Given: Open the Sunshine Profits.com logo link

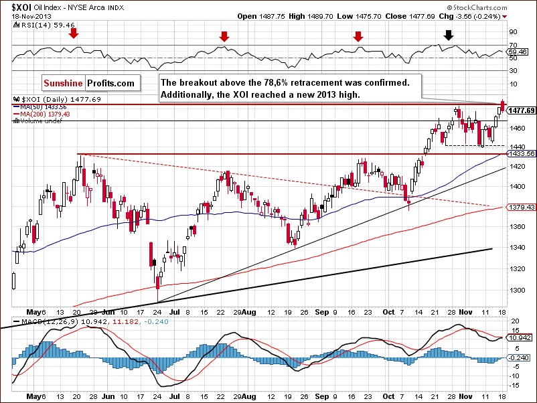Looking at the screenshot, I should (x=91, y=83).
